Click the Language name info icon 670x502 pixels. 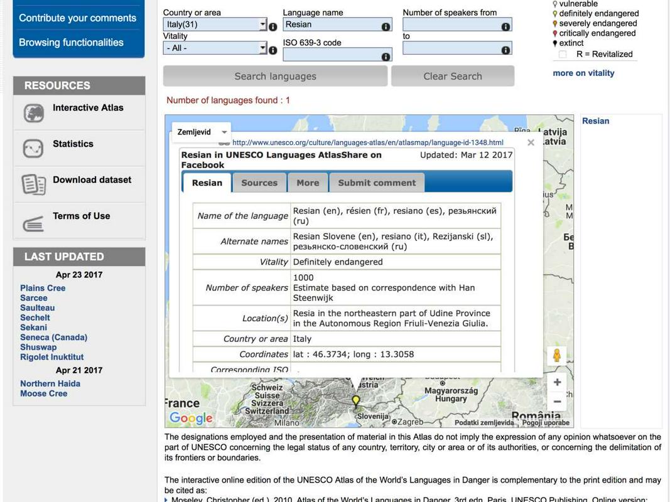pyautogui.click(x=386, y=27)
